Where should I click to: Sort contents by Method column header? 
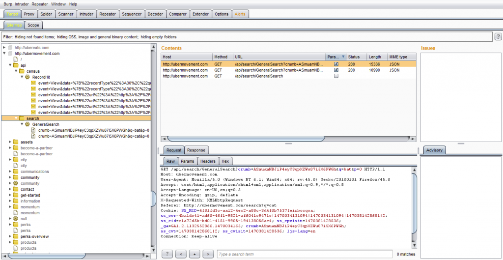pos(223,57)
